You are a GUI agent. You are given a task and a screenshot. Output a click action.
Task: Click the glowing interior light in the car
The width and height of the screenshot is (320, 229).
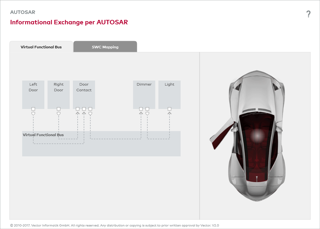257,136
